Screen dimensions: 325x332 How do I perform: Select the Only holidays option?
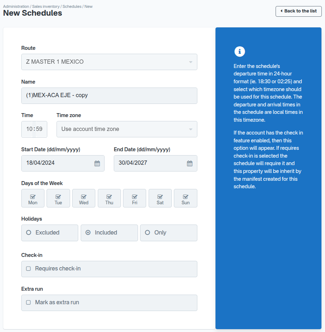(x=147, y=233)
